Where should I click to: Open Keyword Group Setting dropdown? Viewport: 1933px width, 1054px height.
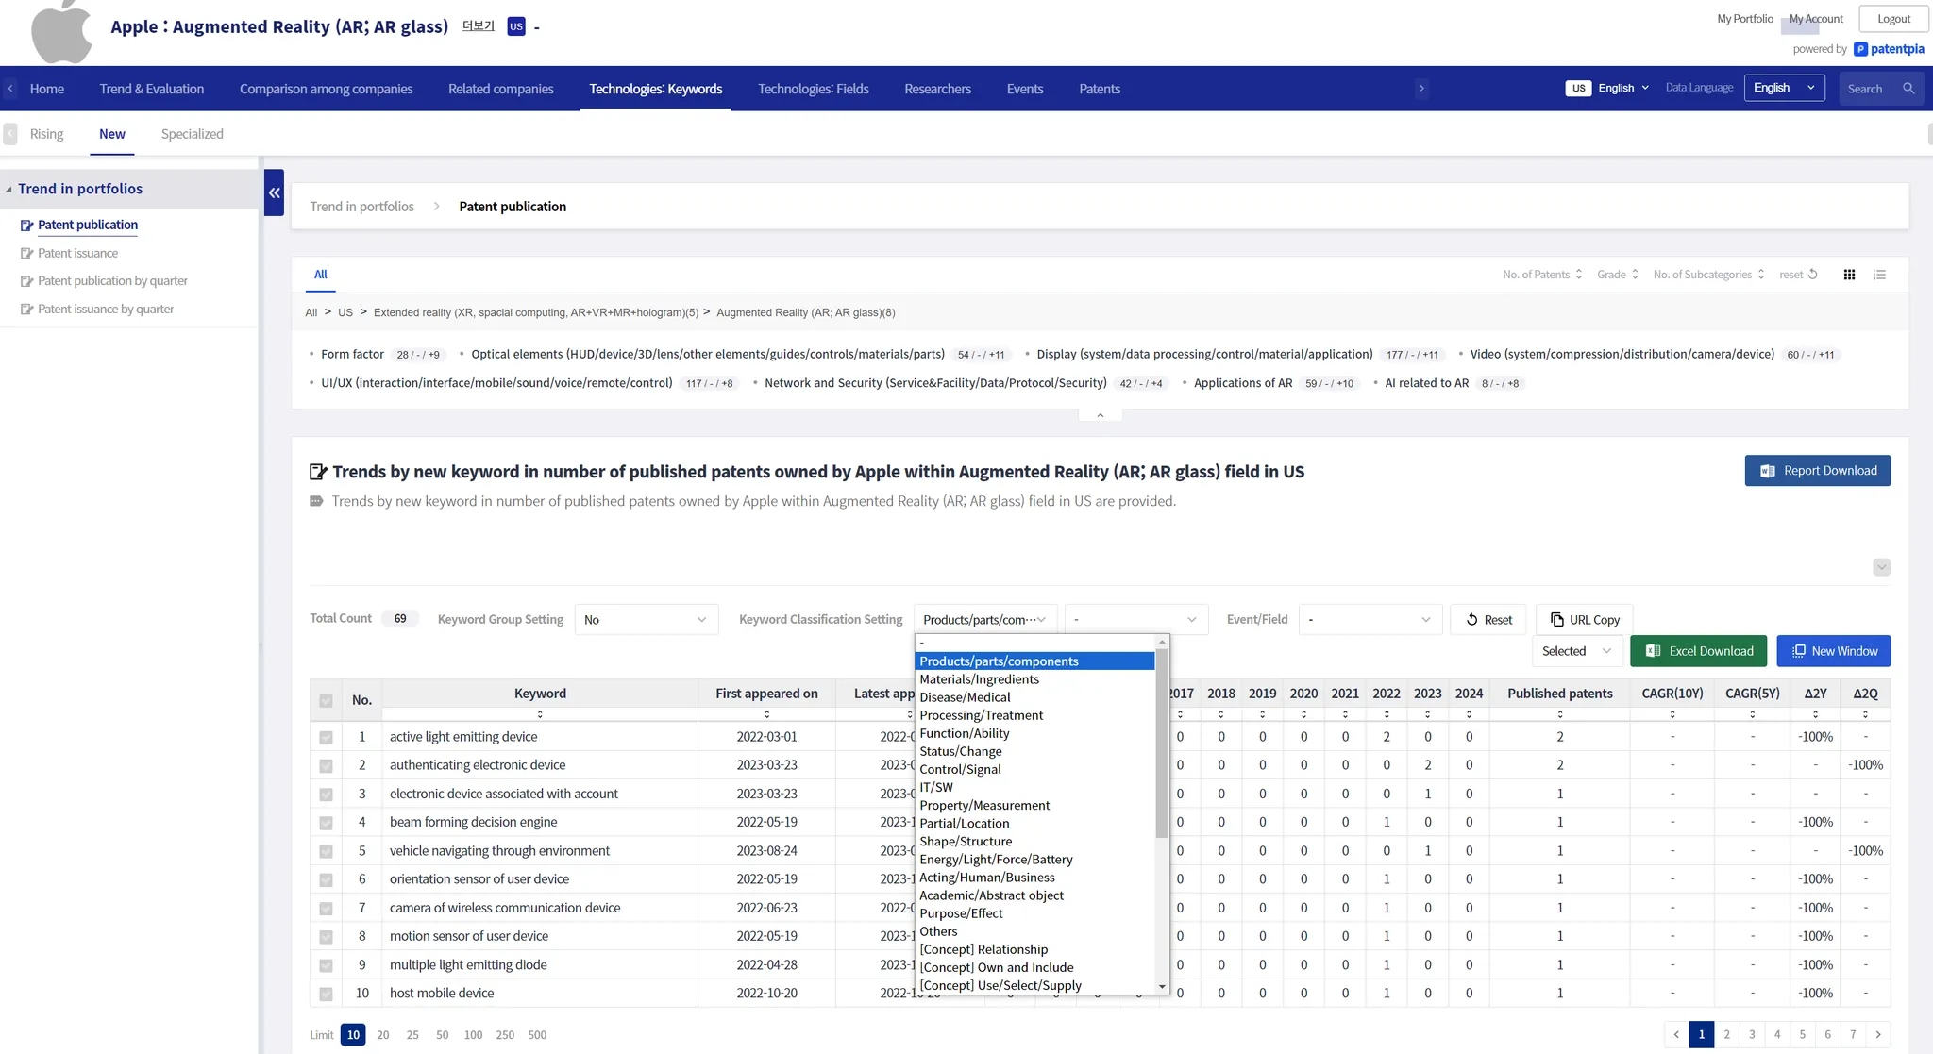pos(646,620)
